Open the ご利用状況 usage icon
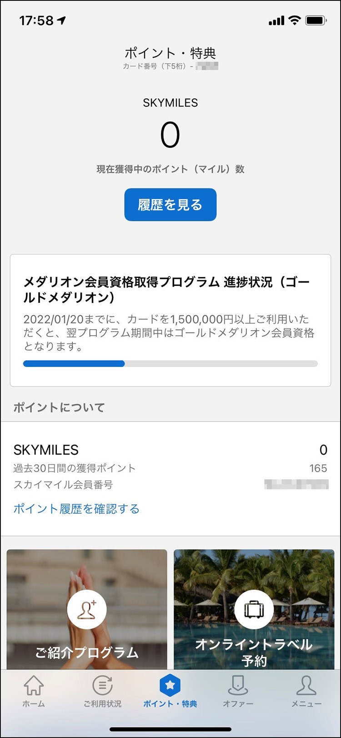The image size is (341, 738). [x=102, y=685]
